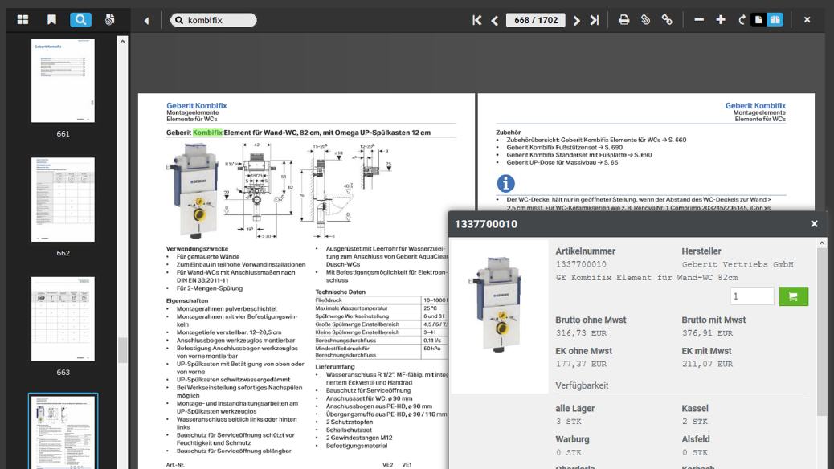This screenshot has width=834, height=469.
Task: Go to the next page
Action: click(577, 20)
